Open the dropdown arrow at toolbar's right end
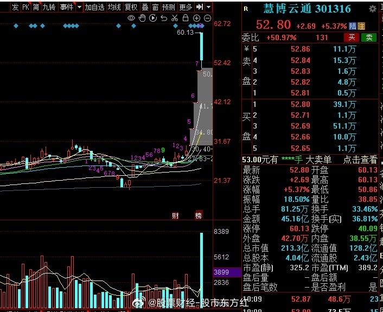Image resolution: width=383 pixels, height=312 pixels. pos(208,7)
